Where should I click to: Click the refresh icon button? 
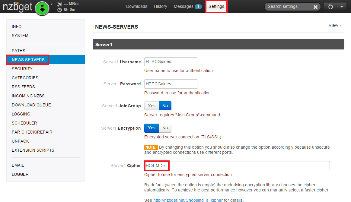(x=330, y=7)
